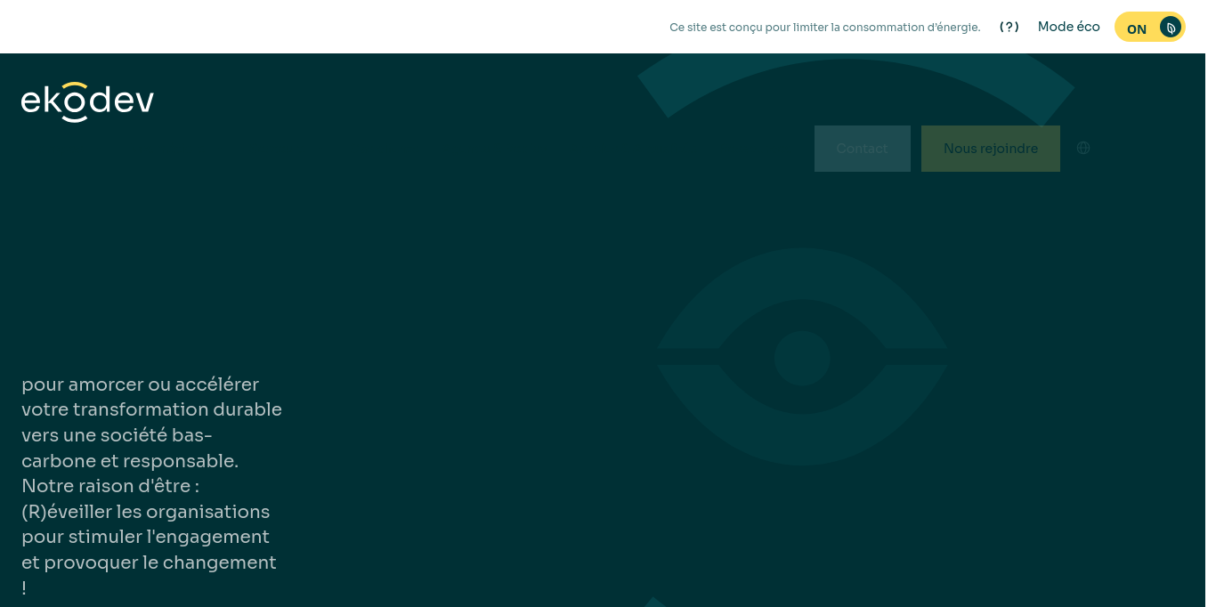
Task: Click the ekodev logo
Action: [87, 101]
